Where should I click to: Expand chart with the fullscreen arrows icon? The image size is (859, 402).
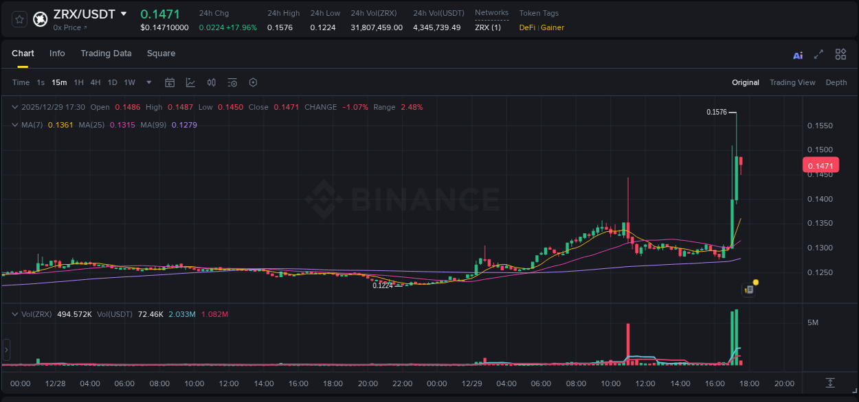[x=819, y=54]
